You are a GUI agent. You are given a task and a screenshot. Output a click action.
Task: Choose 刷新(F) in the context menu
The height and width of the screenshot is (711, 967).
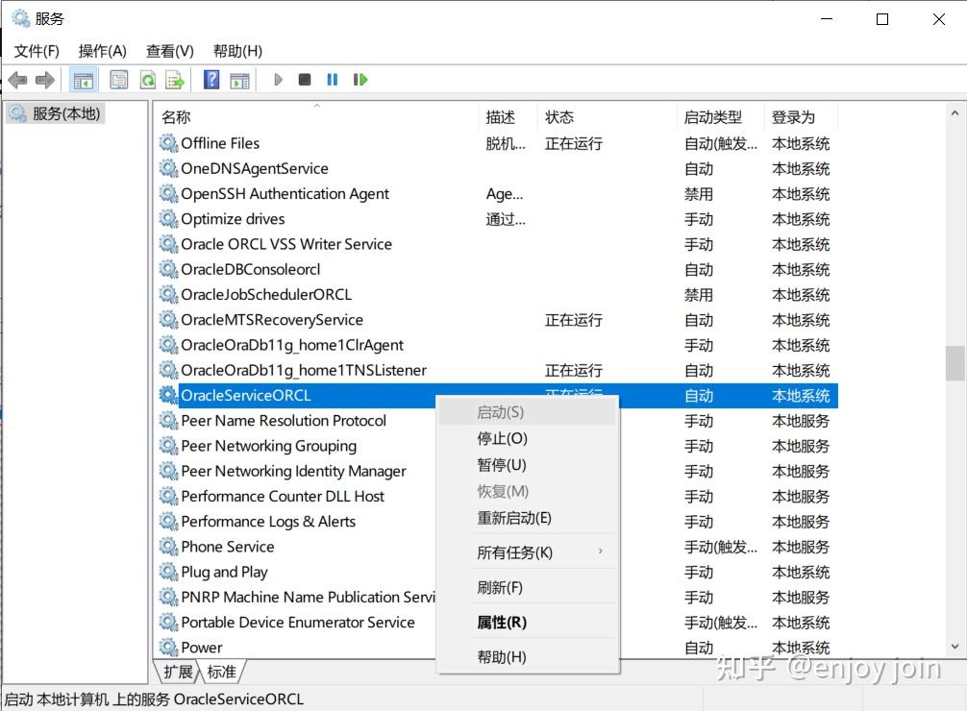pyautogui.click(x=528, y=588)
